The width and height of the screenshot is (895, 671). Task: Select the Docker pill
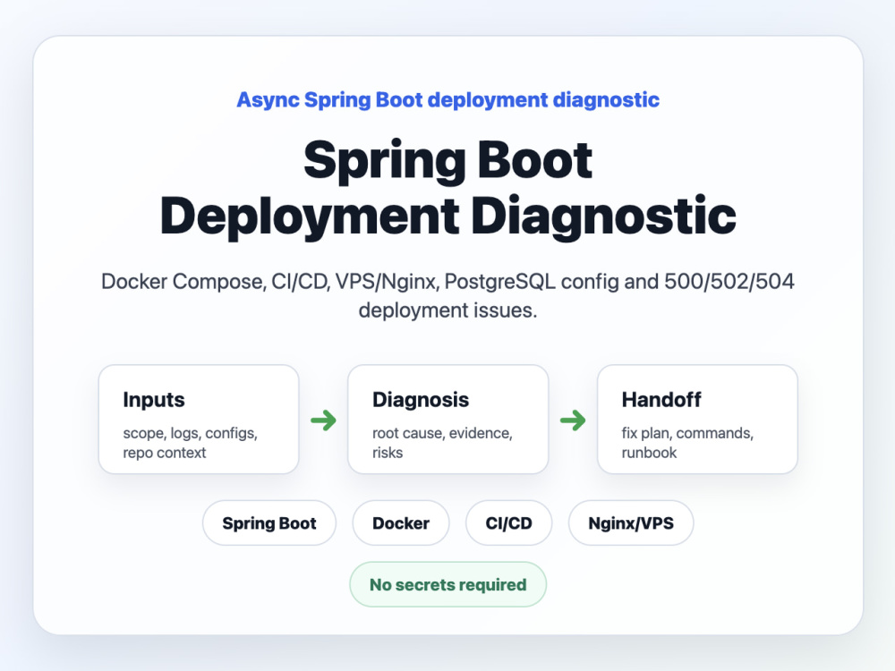click(x=401, y=523)
